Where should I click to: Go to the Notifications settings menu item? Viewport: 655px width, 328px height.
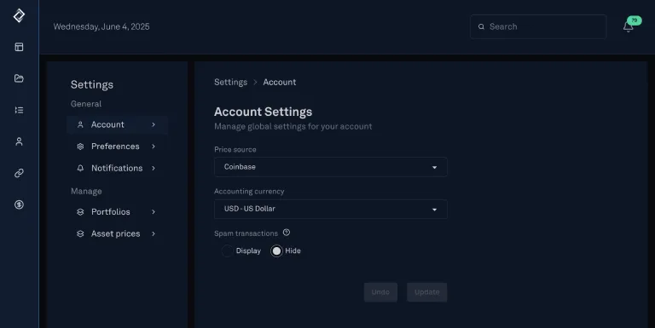[118, 168]
